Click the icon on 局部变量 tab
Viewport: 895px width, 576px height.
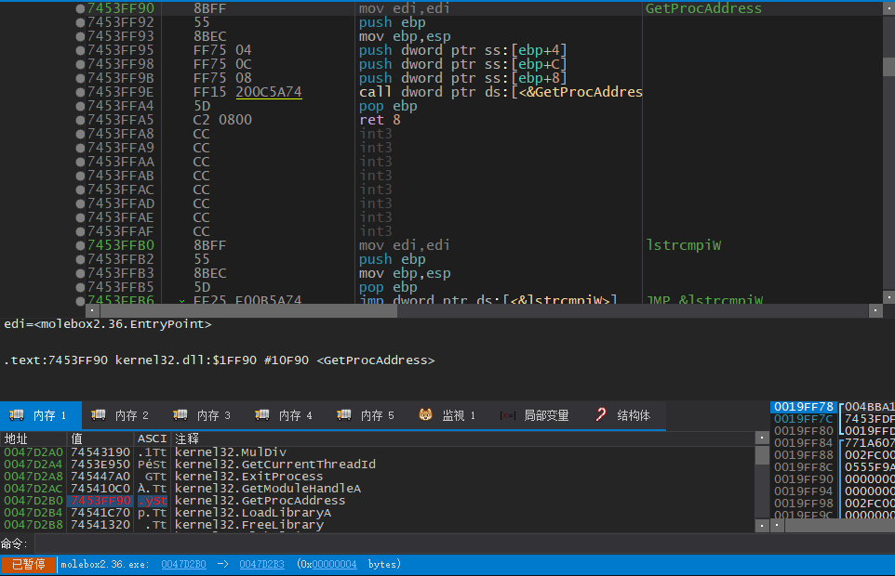pos(508,415)
